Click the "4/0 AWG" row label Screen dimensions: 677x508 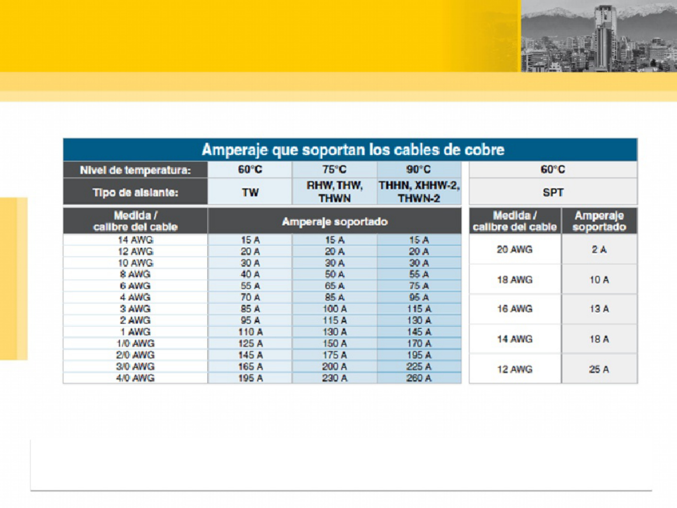(x=135, y=378)
